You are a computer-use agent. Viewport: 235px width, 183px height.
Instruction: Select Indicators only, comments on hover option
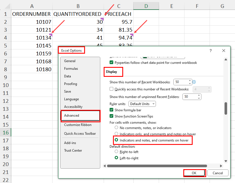[x=116, y=134]
